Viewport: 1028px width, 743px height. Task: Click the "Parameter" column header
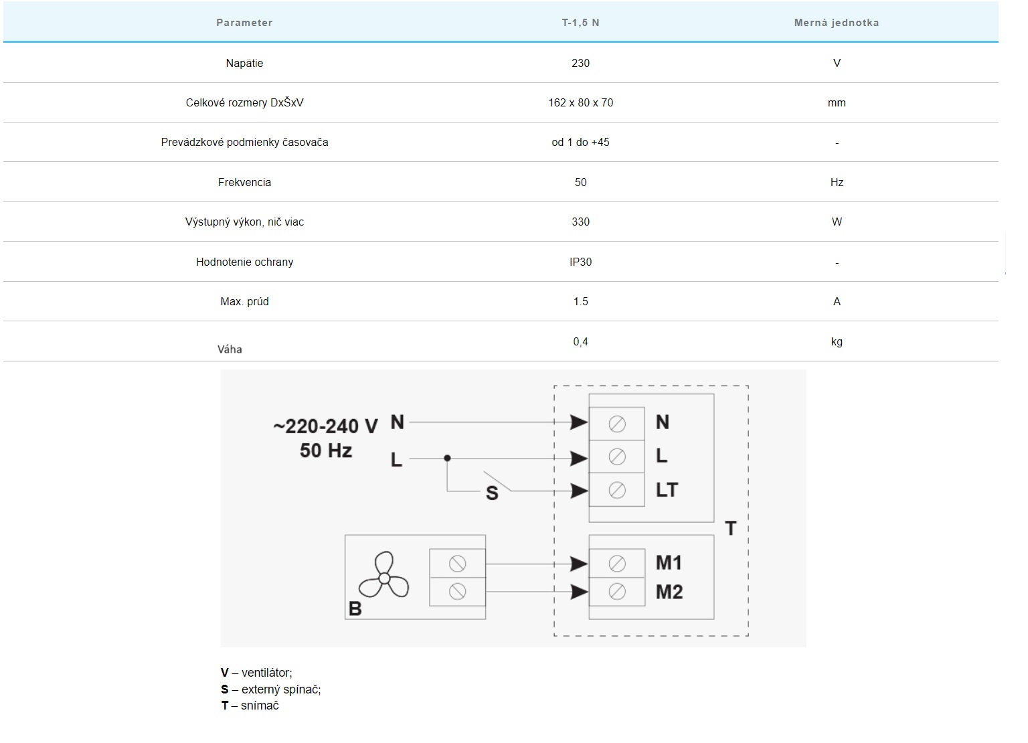coord(244,23)
